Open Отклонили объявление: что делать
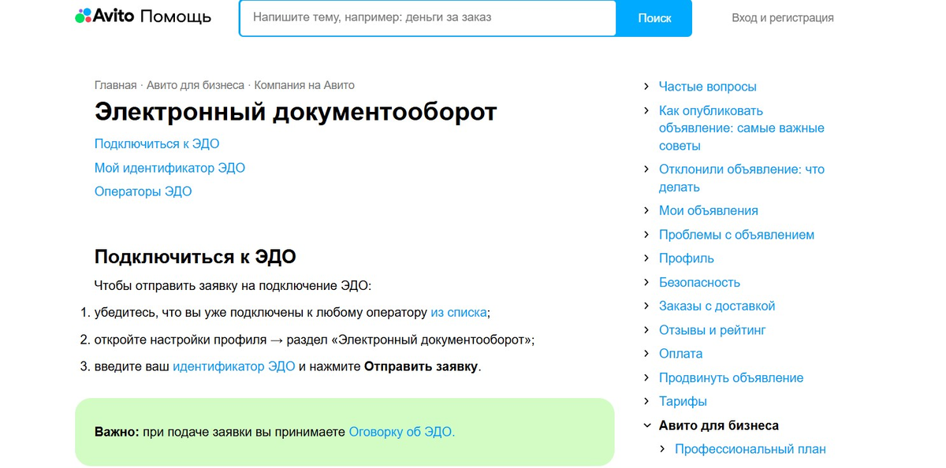 pos(742,178)
